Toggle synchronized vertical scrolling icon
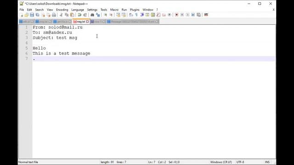The image size is (294, 165). (x=118, y=15)
